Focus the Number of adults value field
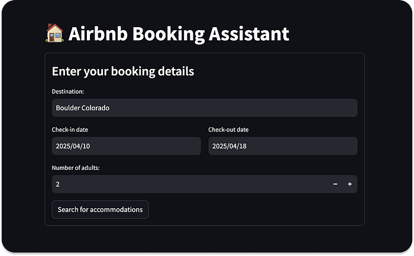 point(190,184)
